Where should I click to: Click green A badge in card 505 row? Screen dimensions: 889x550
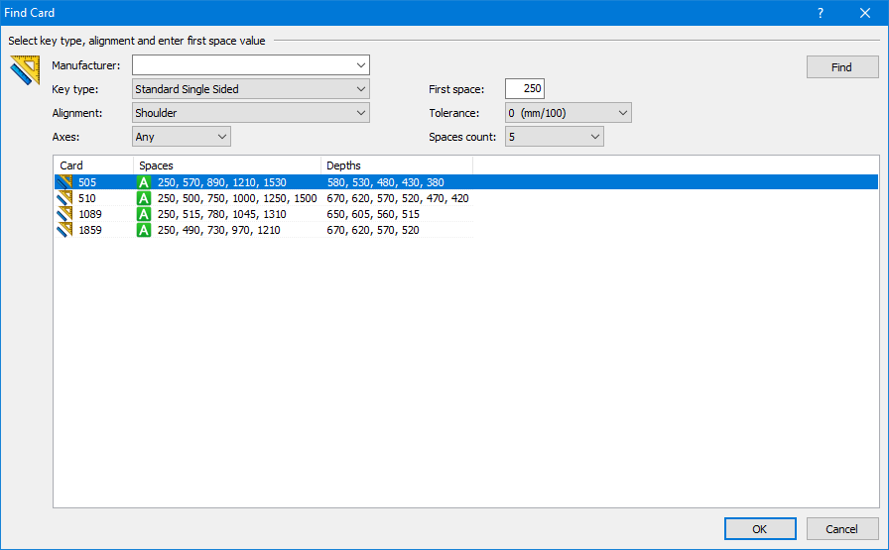[x=144, y=182]
